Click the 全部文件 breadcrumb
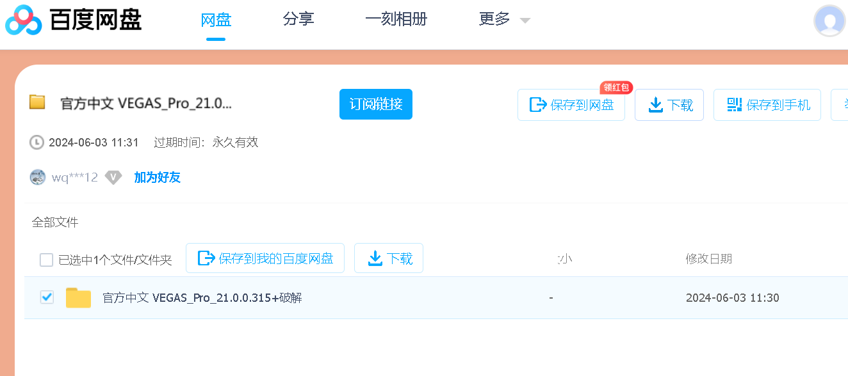This screenshot has width=848, height=376. pos(55,223)
